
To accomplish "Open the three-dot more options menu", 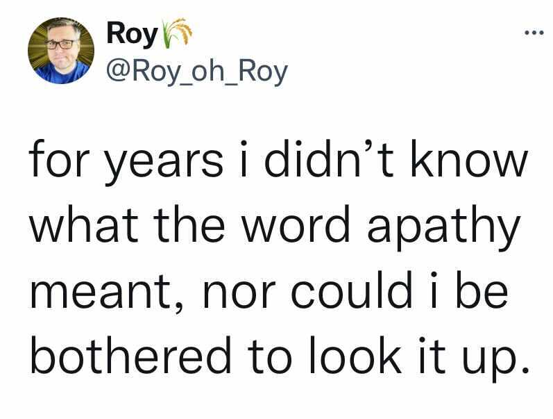I will (534, 33).
